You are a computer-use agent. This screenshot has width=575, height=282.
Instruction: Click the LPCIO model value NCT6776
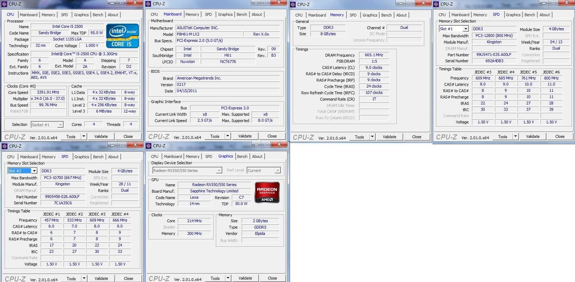click(228, 62)
